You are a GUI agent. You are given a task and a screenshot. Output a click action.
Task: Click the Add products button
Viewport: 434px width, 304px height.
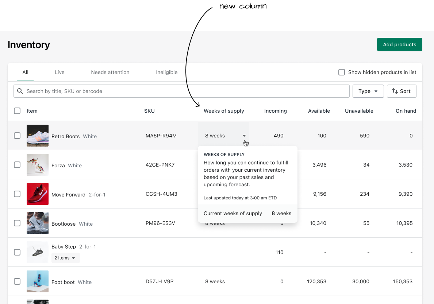tap(399, 44)
